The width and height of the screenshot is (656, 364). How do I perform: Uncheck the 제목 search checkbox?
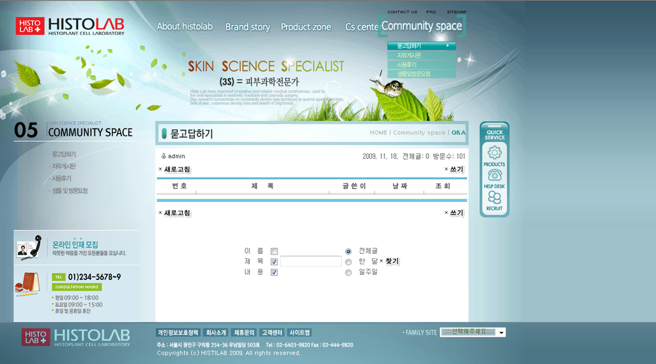pyautogui.click(x=274, y=262)
